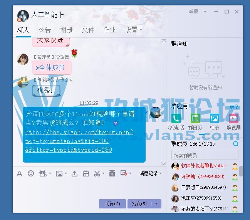Open the 设置 tab
The width and height of the screenshot is (250, 220).
tap(132, 30)
